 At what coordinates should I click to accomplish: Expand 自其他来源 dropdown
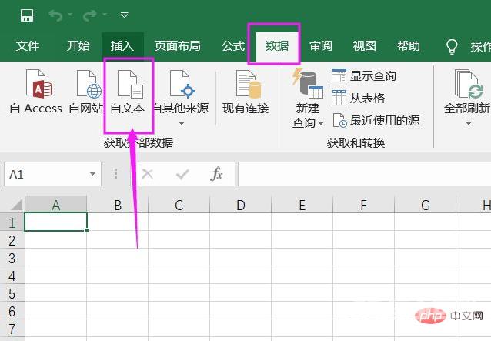181,123
